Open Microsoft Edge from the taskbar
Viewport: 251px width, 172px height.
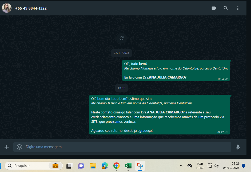[105, 166]
